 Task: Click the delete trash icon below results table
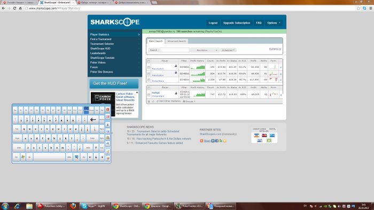pos(149,102)
